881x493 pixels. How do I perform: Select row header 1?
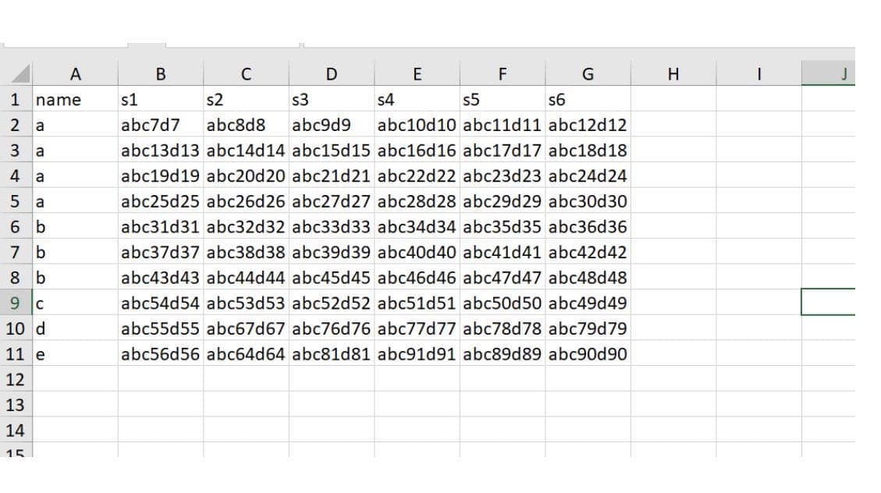(x=19, y=99)
